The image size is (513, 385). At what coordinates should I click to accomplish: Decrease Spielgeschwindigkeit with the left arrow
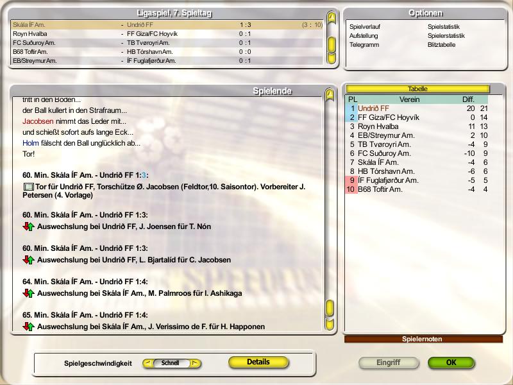pos(148,363)
